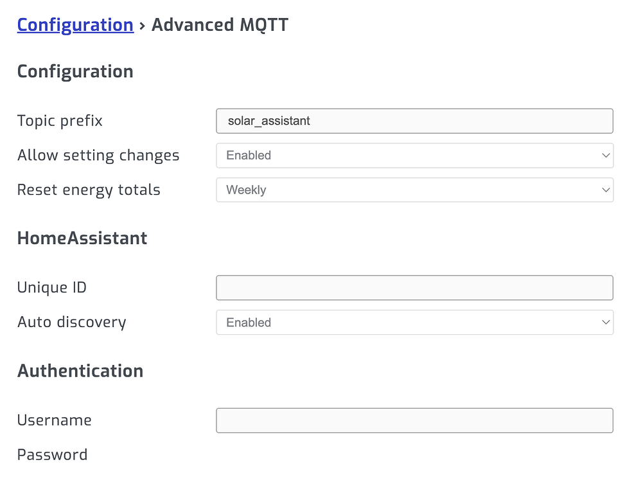
Task: Open the Allow setting changes dropdown
Action: [414, 155]
